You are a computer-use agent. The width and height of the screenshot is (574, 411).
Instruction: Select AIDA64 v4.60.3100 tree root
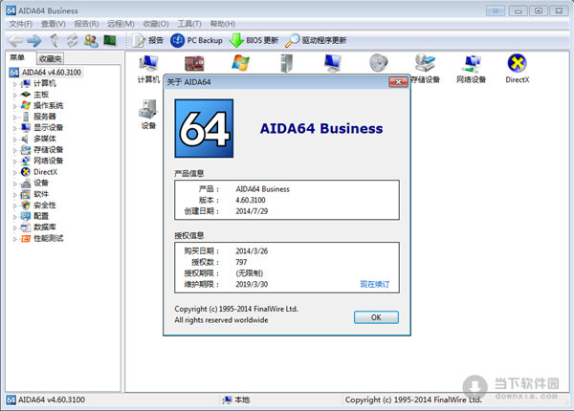click(45, 73)
